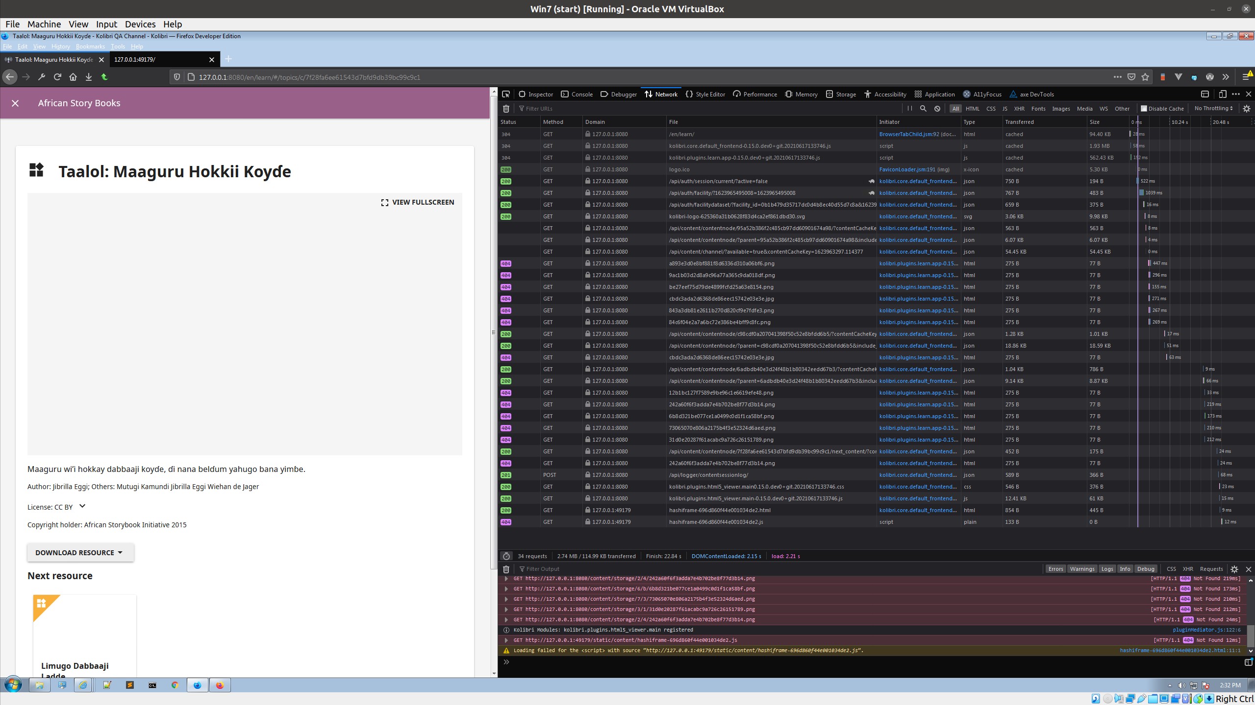Expand the License CC BY chevron

pos(82,506)
